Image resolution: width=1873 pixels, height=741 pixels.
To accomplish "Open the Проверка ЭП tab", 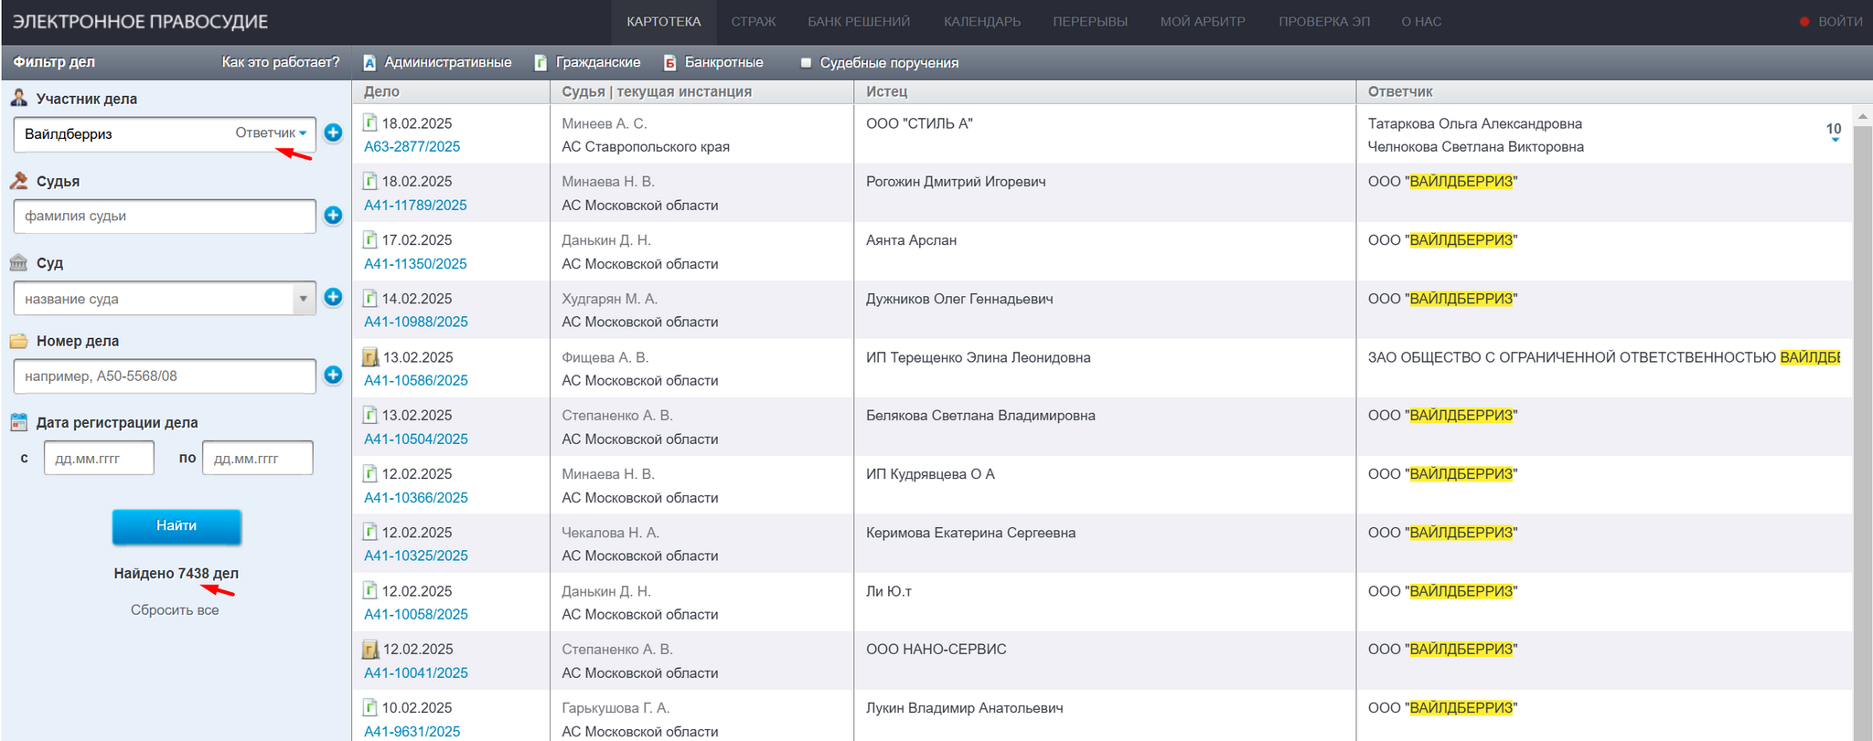I will (x=1324, y=21).
